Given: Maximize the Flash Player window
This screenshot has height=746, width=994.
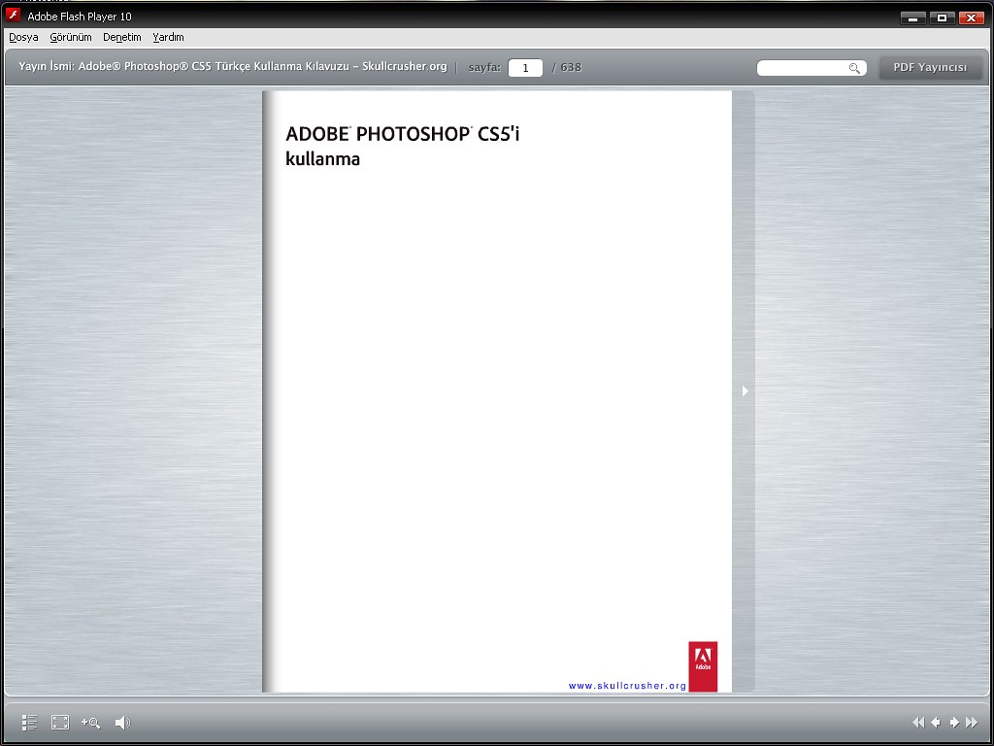Looking at the screenshot, I should coord(942,17).
